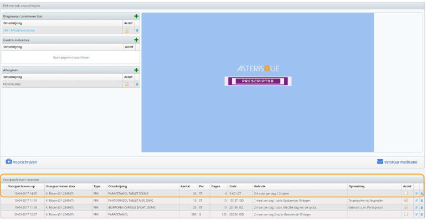Click the Voorschrijven first-aid kit icon
427x221 pixels.
(x=9, y=161)
